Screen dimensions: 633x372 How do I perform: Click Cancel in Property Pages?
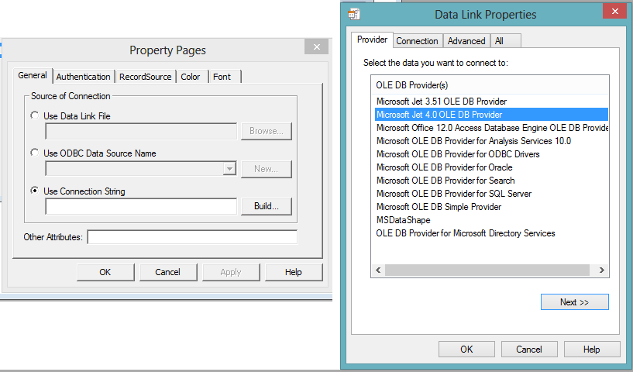click(168, 272)
